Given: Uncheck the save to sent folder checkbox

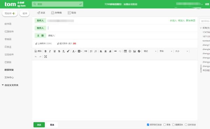Looking at the screenshot, I should click(x=148, y=125).
